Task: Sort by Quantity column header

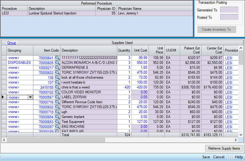Action: pyautogui.click(x=124, y=50)
